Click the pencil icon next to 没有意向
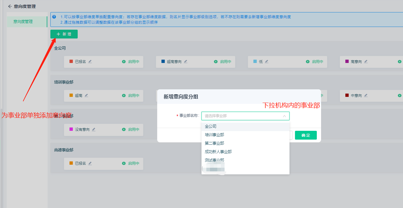This screenshot has height=208, width=403. coord(94,129)
